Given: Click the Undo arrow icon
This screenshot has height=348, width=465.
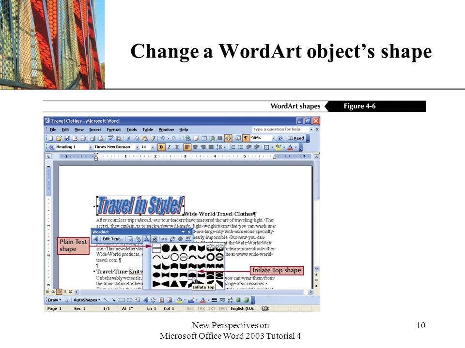Looking at the screenshot, I should (163, 138).
